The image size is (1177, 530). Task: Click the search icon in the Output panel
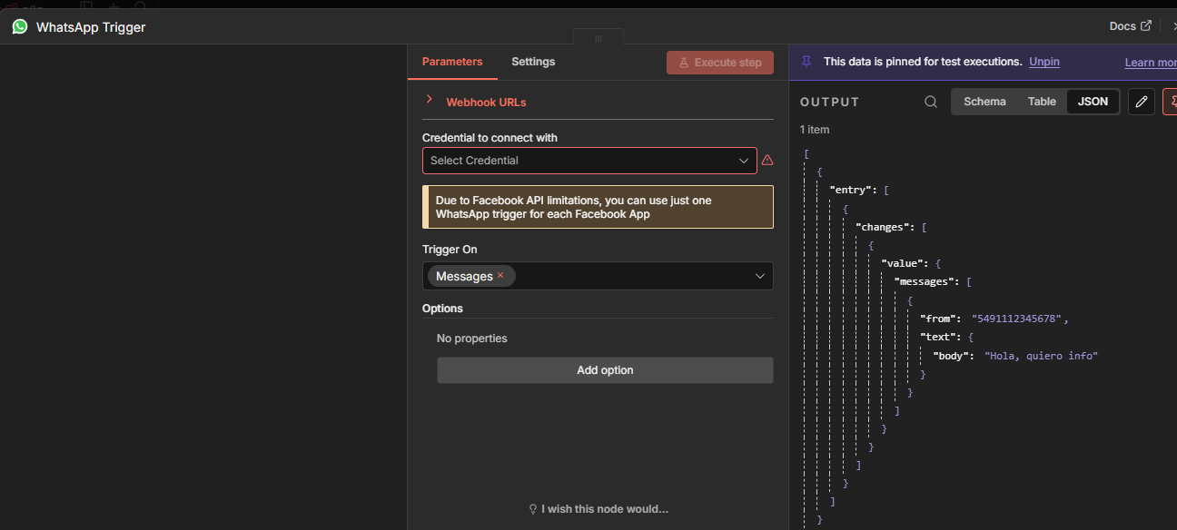pos(931,102)
